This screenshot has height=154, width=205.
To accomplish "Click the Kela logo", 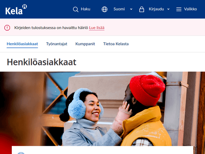I will coord(16,10).
